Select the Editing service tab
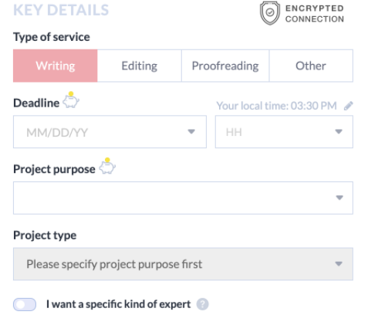Screen dimensions: 368x315 tap(140, 66)
